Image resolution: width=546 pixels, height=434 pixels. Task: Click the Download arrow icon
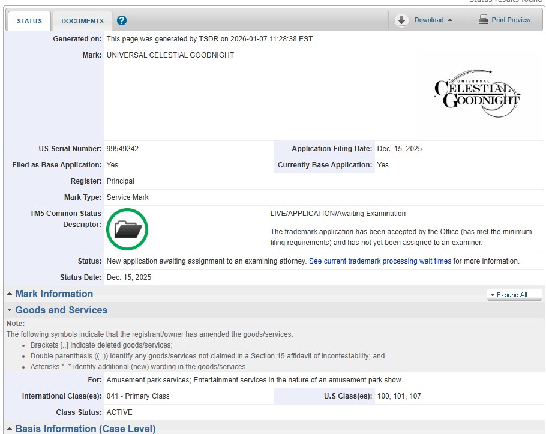(401, 20)
